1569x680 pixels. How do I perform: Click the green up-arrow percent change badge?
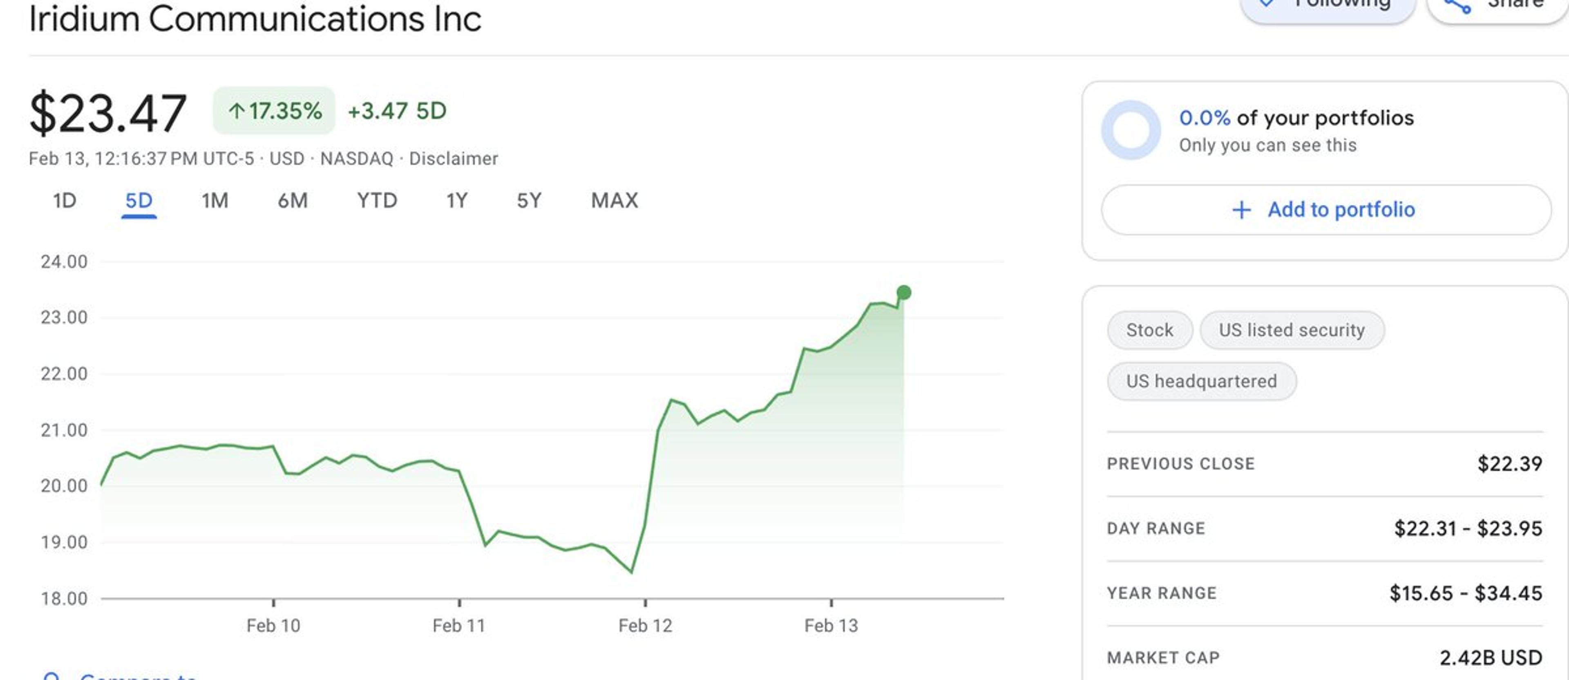tap(274, 111)
